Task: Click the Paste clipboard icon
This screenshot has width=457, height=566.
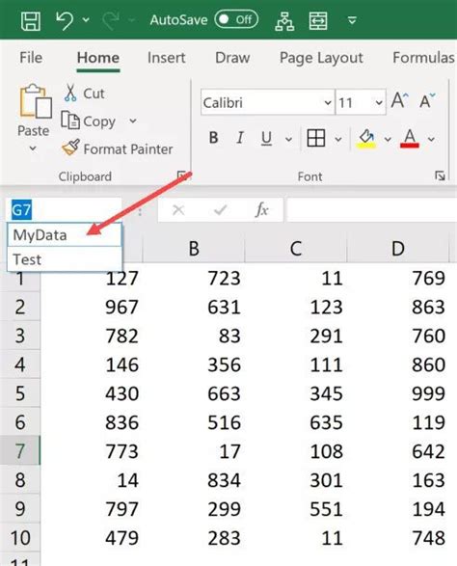Action: point(36,101)
